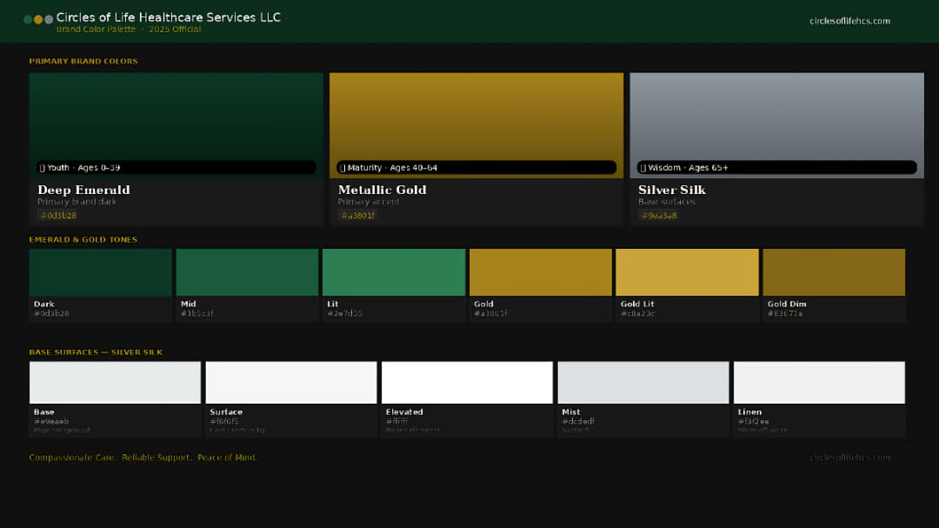Click the #2e7d55 hex value under Lit
Image resolution: width=939 pixels, height=528 pixels.
tap(345, 313)
